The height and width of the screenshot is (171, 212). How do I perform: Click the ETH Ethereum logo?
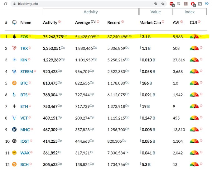14,106
